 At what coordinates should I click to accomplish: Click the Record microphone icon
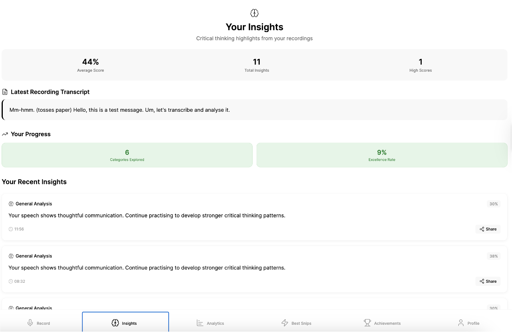[x=30, y=323]
